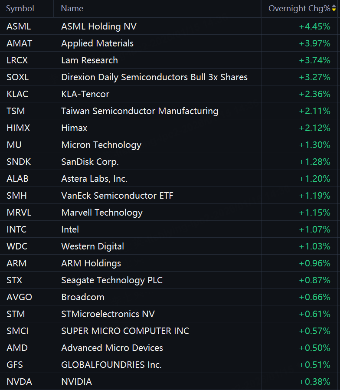
Task: Click the Overnight Chg% header text
Action: (299, 9)
